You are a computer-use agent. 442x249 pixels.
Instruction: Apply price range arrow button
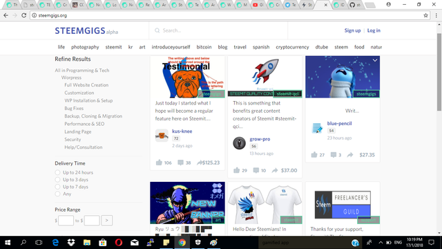tap(106, 221)
